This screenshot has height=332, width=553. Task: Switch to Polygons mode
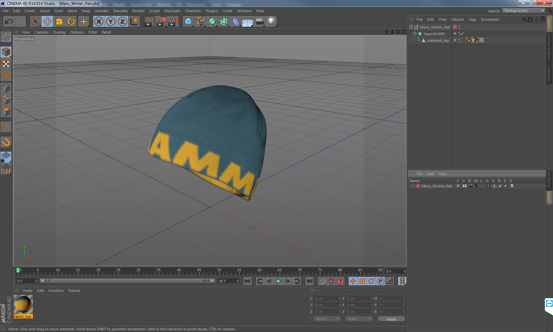[x=6, y=112]
